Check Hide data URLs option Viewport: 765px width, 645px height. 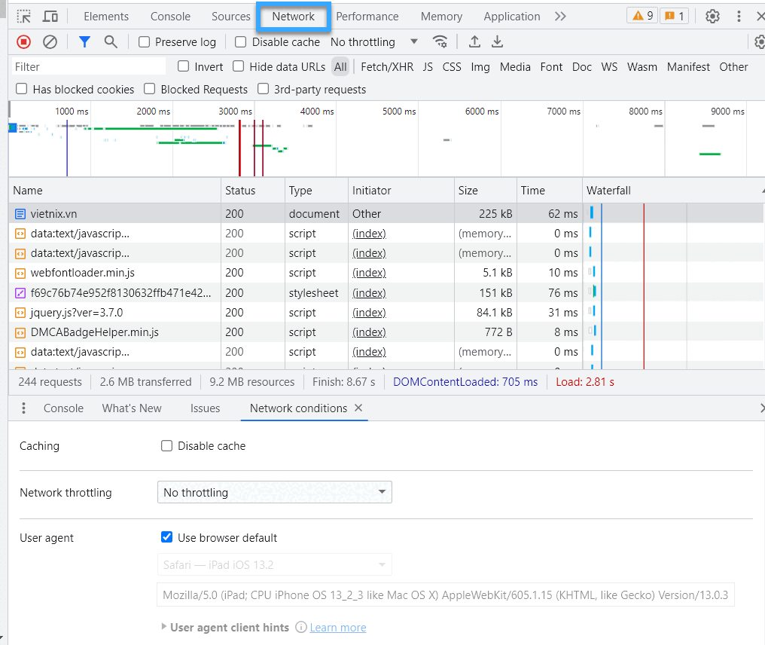tap(239, 67)
